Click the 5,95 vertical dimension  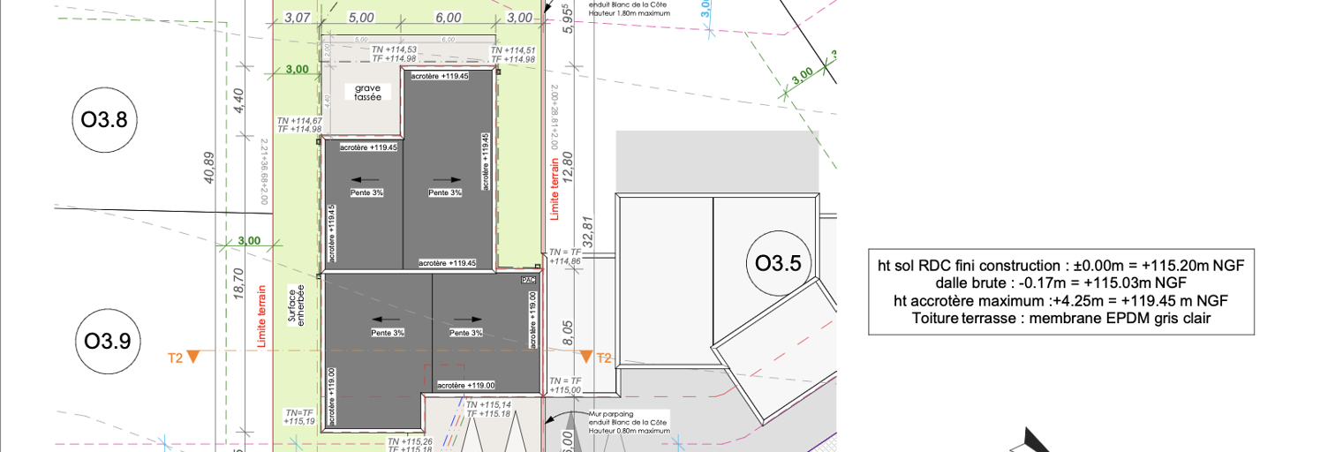click(569, 20)
